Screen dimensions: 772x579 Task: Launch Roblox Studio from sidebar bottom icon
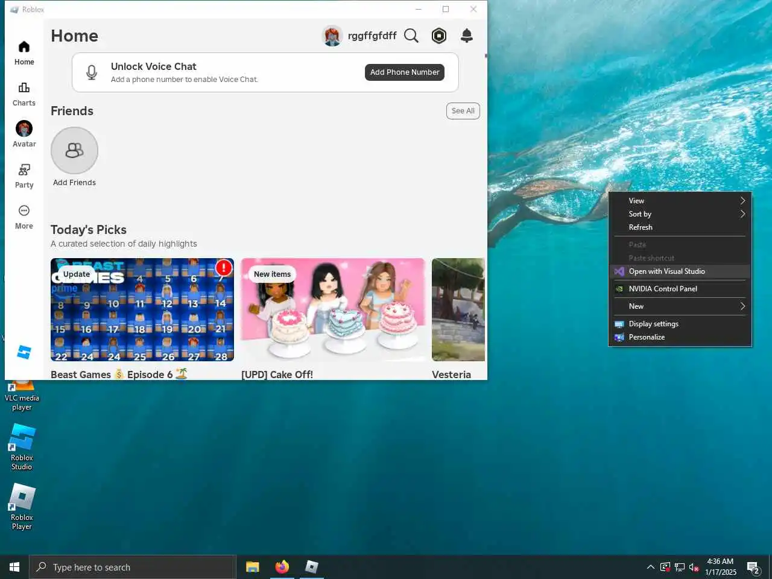[x=24, y=352]
